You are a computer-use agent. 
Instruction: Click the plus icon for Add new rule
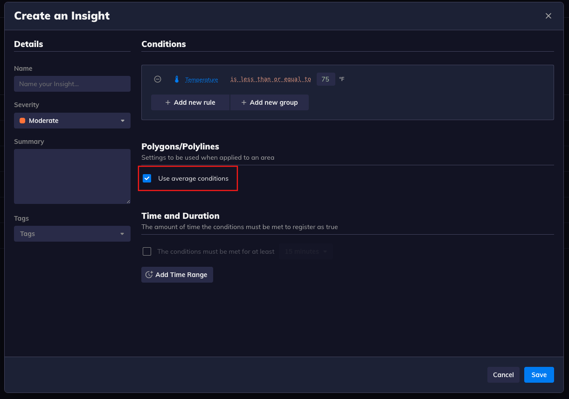click(x=168, y=102)
